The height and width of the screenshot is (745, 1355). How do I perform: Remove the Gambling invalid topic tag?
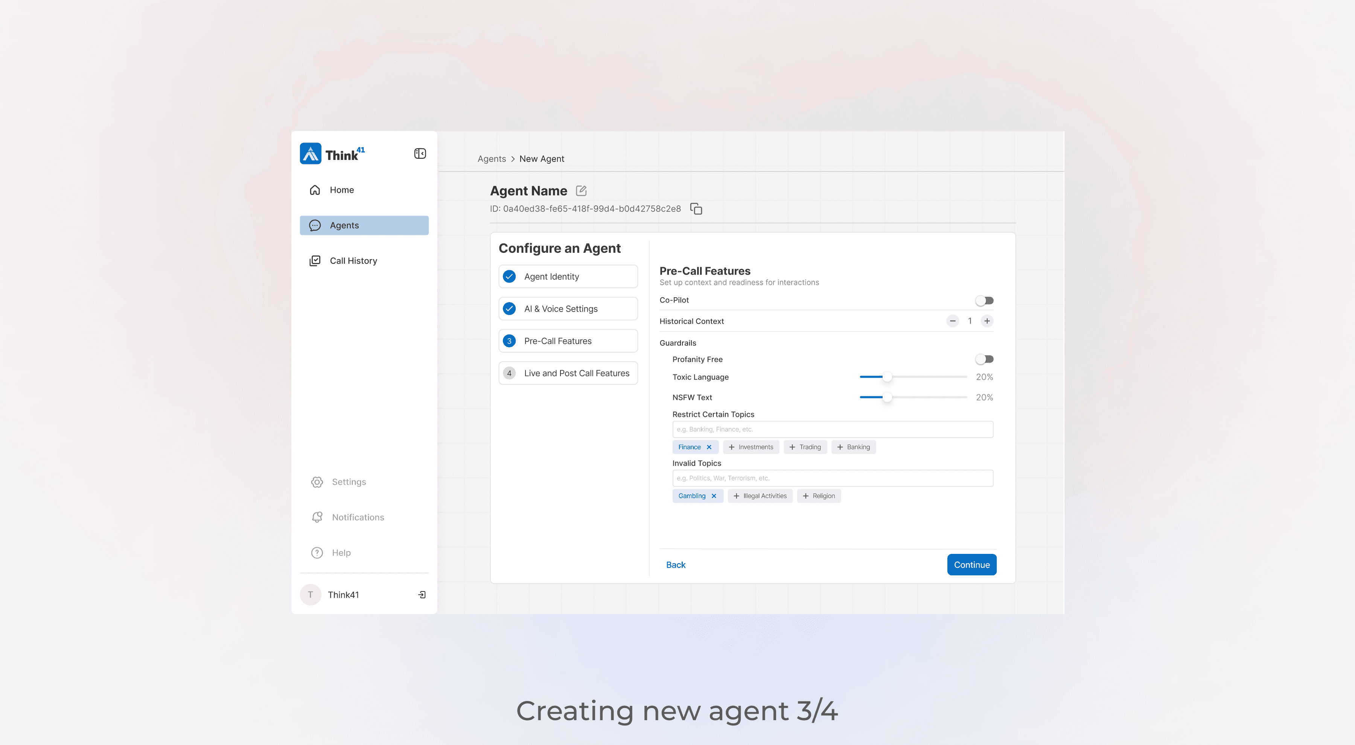714,496
